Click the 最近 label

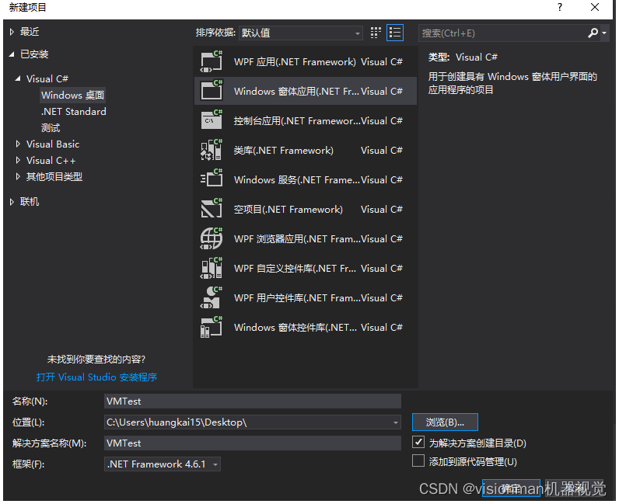pos(30,32)
